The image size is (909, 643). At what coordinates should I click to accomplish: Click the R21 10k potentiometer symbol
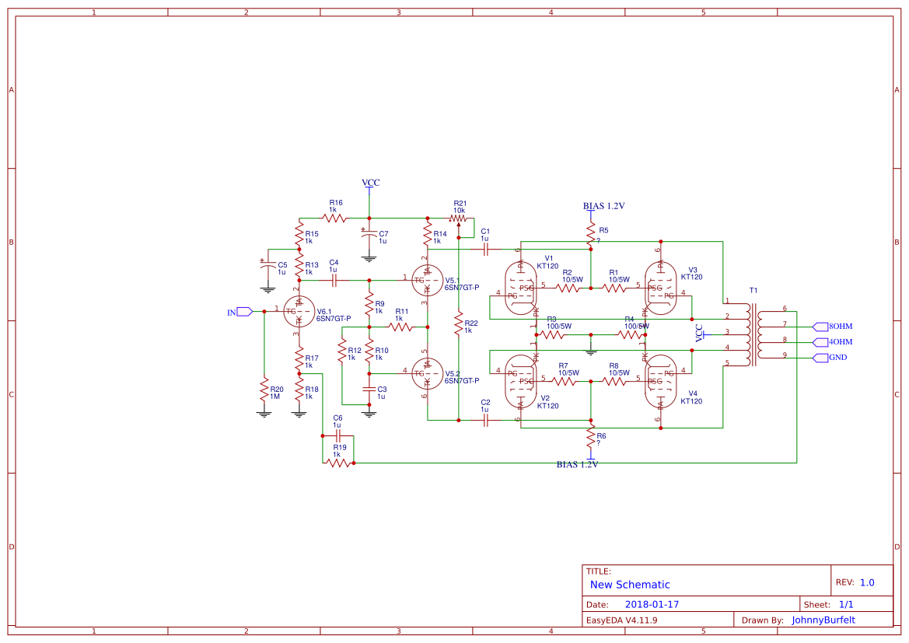pyautogui.click(x=458, y=219)
